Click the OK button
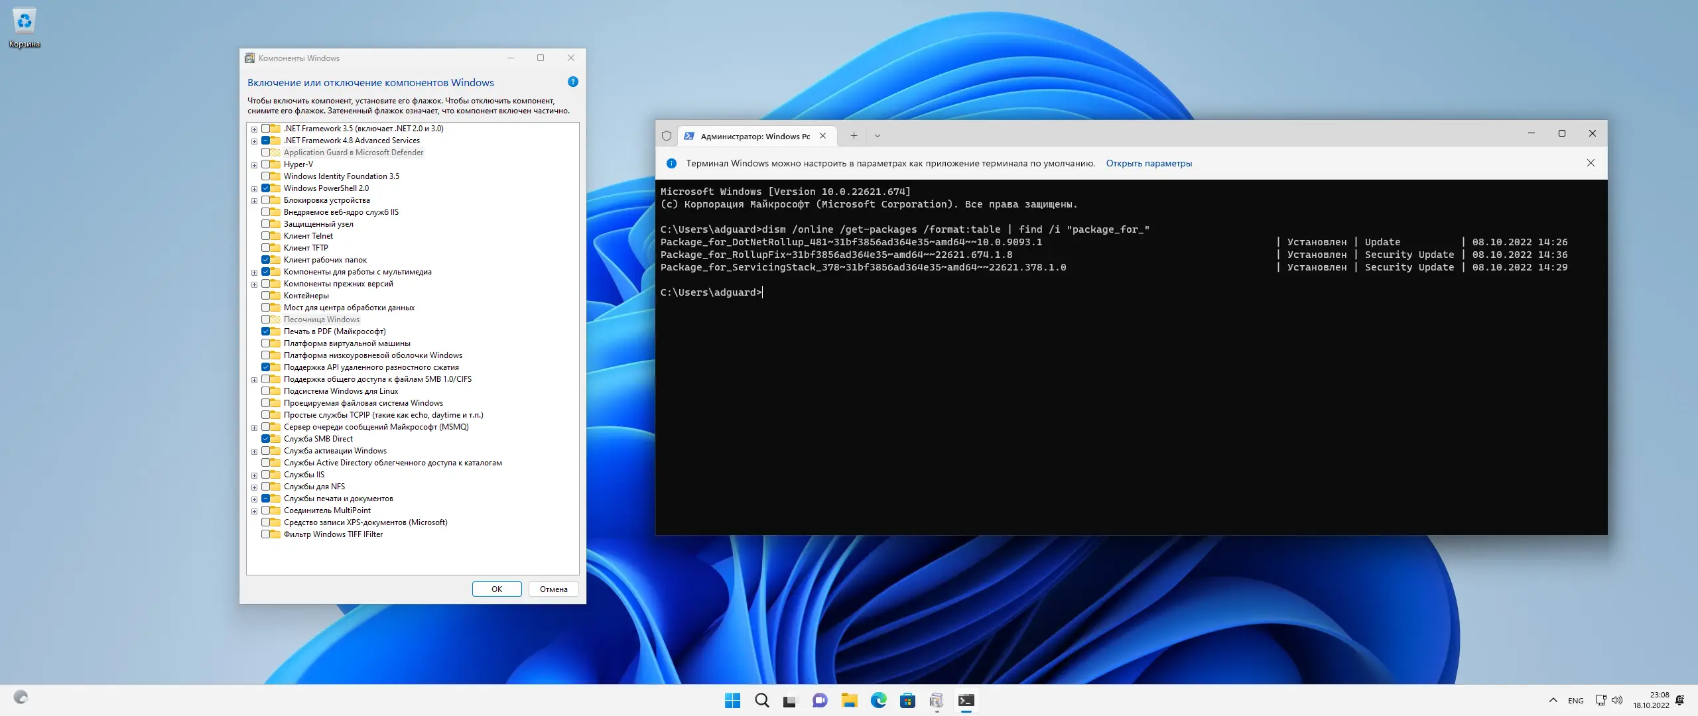Image resolution: width=1698 pixels, height=716 pixels. 496,589
